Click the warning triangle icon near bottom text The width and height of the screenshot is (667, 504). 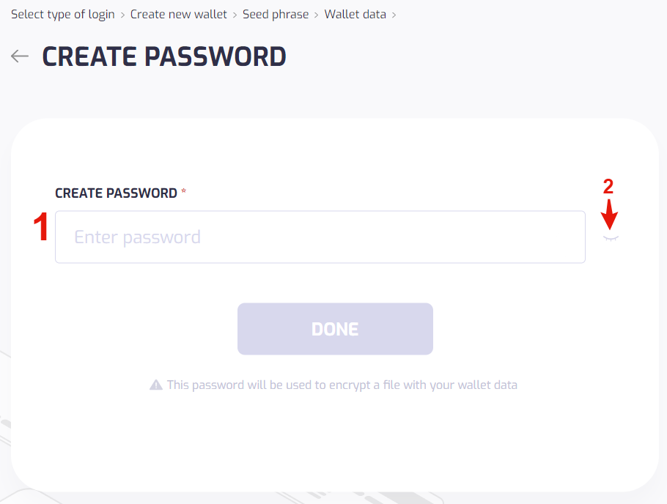(156, 385)
